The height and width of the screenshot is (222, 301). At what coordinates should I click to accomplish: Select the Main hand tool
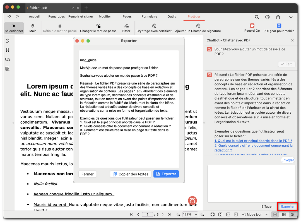(x=33, y=28)
